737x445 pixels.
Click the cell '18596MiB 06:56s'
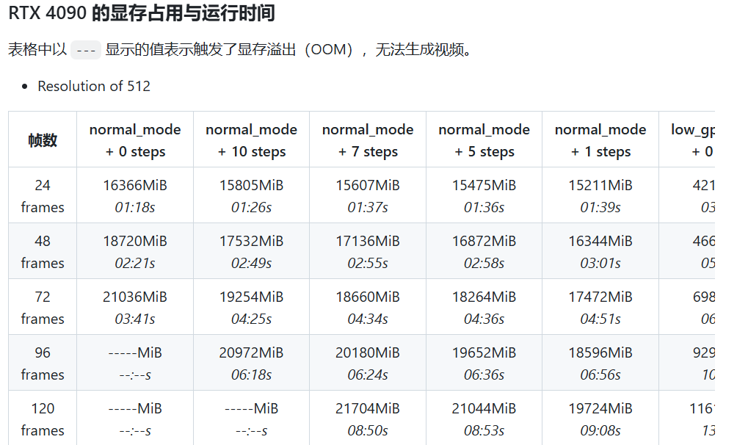[x=600, y=363]
